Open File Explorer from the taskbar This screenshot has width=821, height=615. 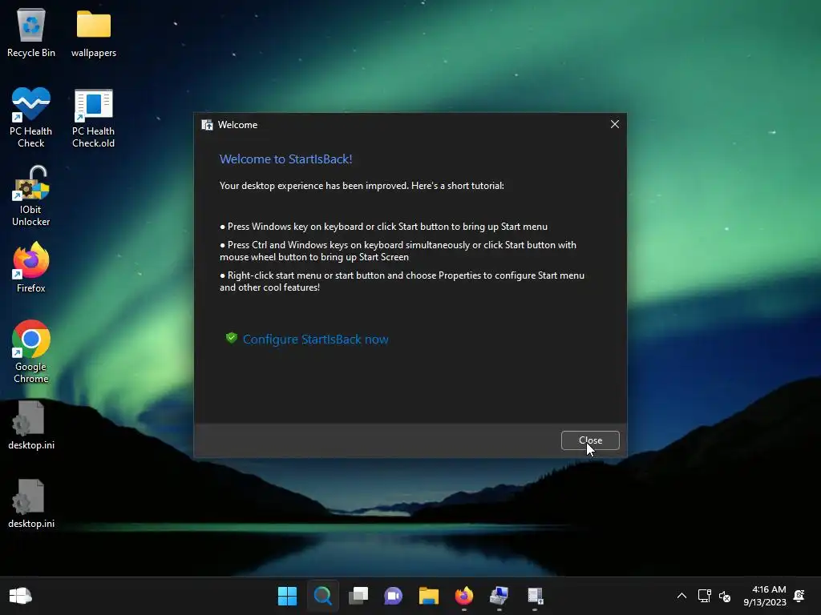pos(428,596)
